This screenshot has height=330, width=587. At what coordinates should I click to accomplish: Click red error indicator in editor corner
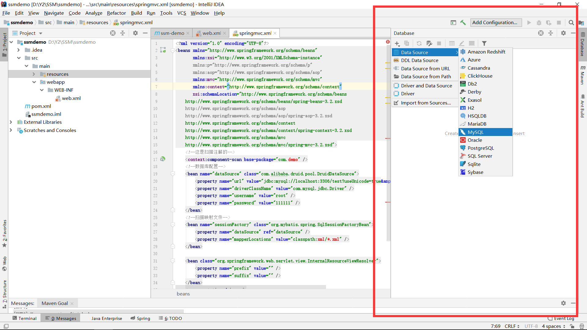(388, 42)
